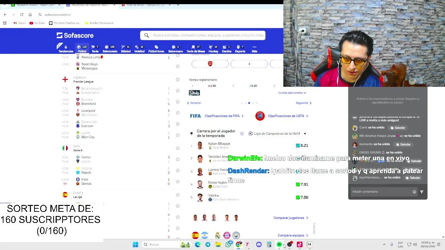Screen dimensions: 445x250
Task: Open a new browser tab
Action: coord(178,5)
